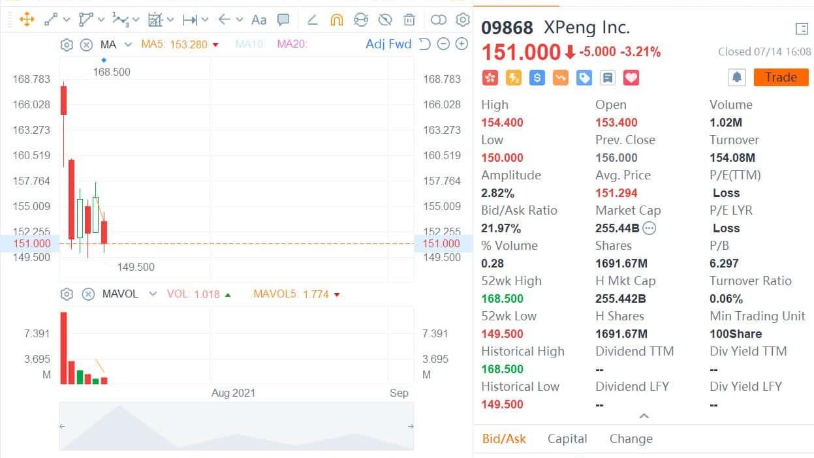Remove the MAVOL indicator

pos(88,294)
